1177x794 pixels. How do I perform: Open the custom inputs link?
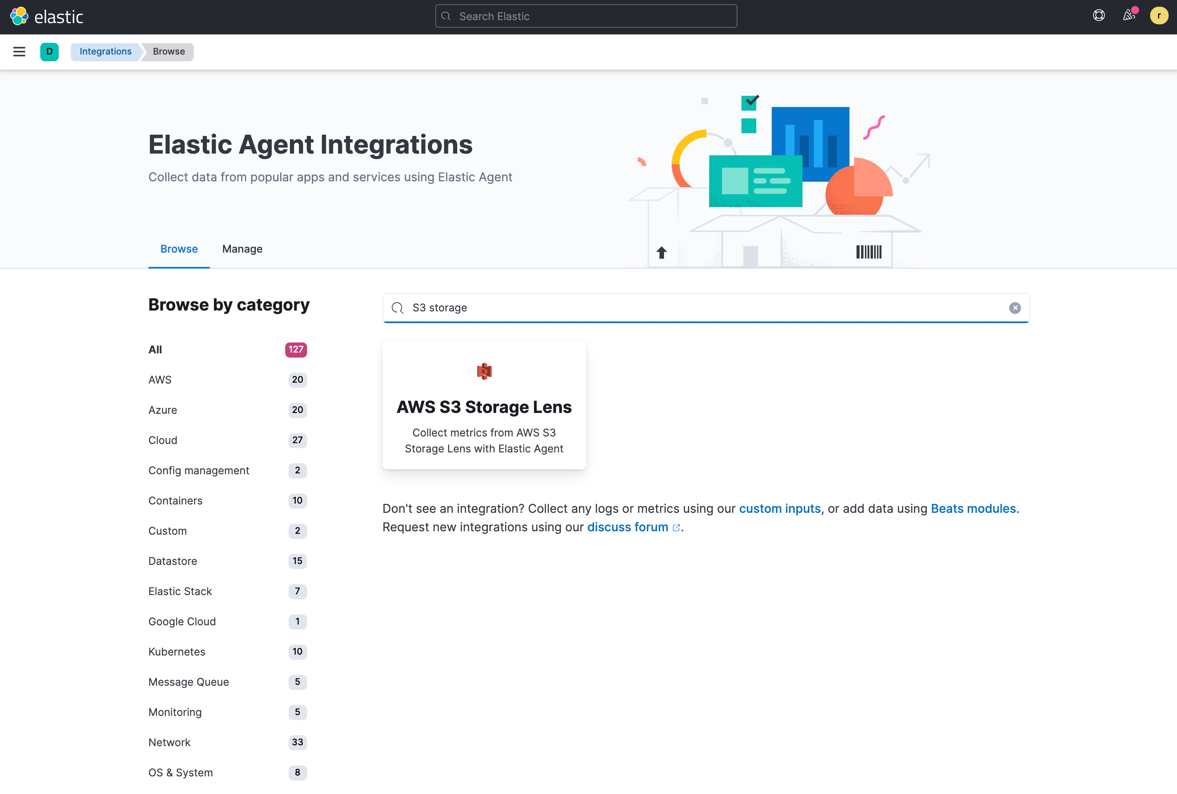(780, 508)
